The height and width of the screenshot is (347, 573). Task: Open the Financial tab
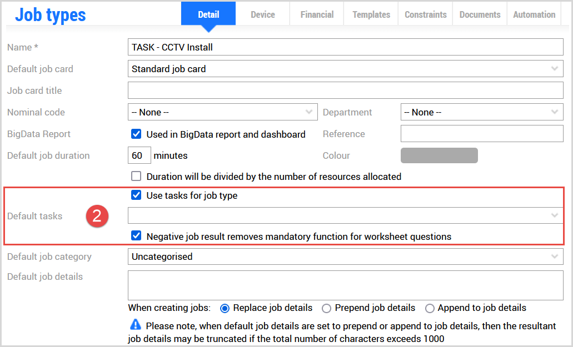tap(317, 15)
